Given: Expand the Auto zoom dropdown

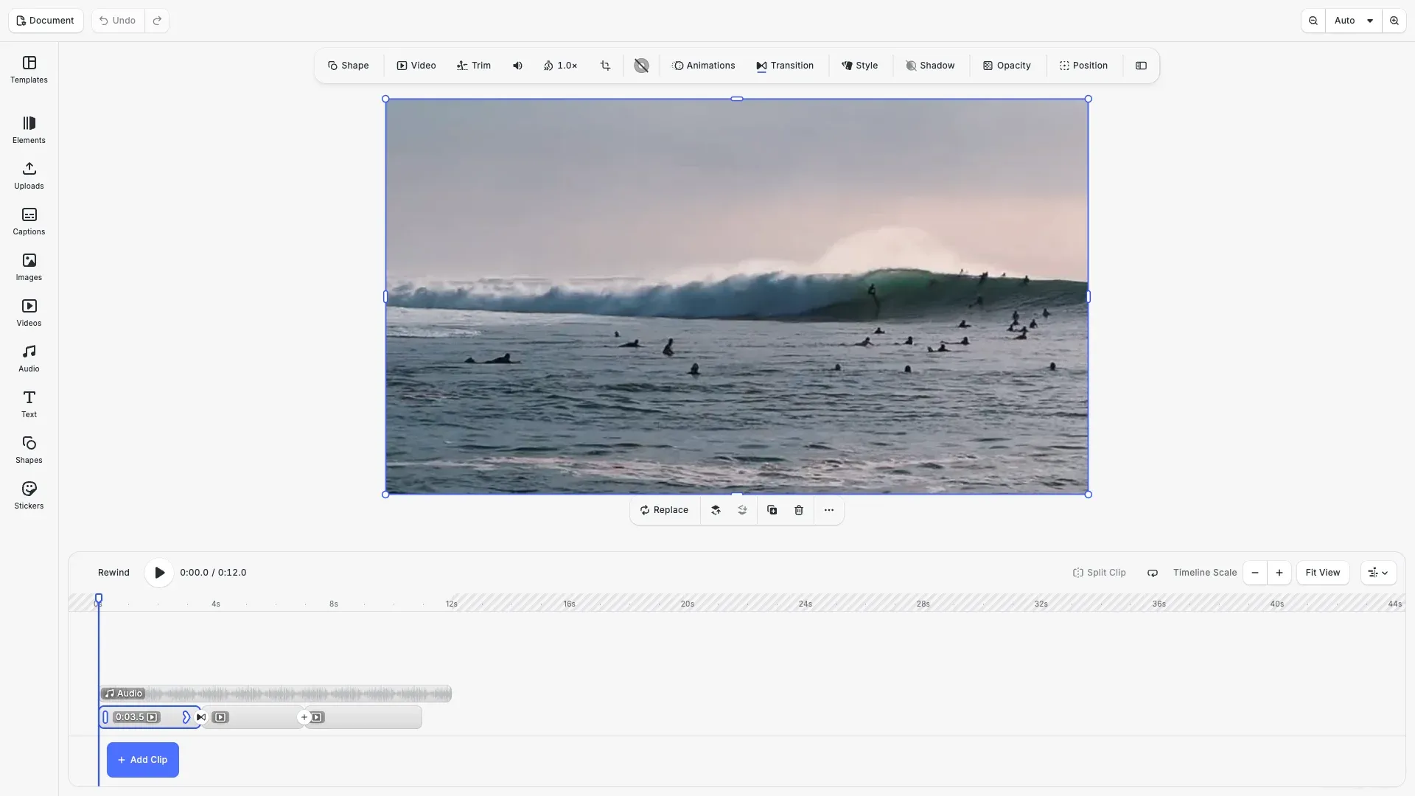Looking at the screenshot, I should click(1353, 21).
